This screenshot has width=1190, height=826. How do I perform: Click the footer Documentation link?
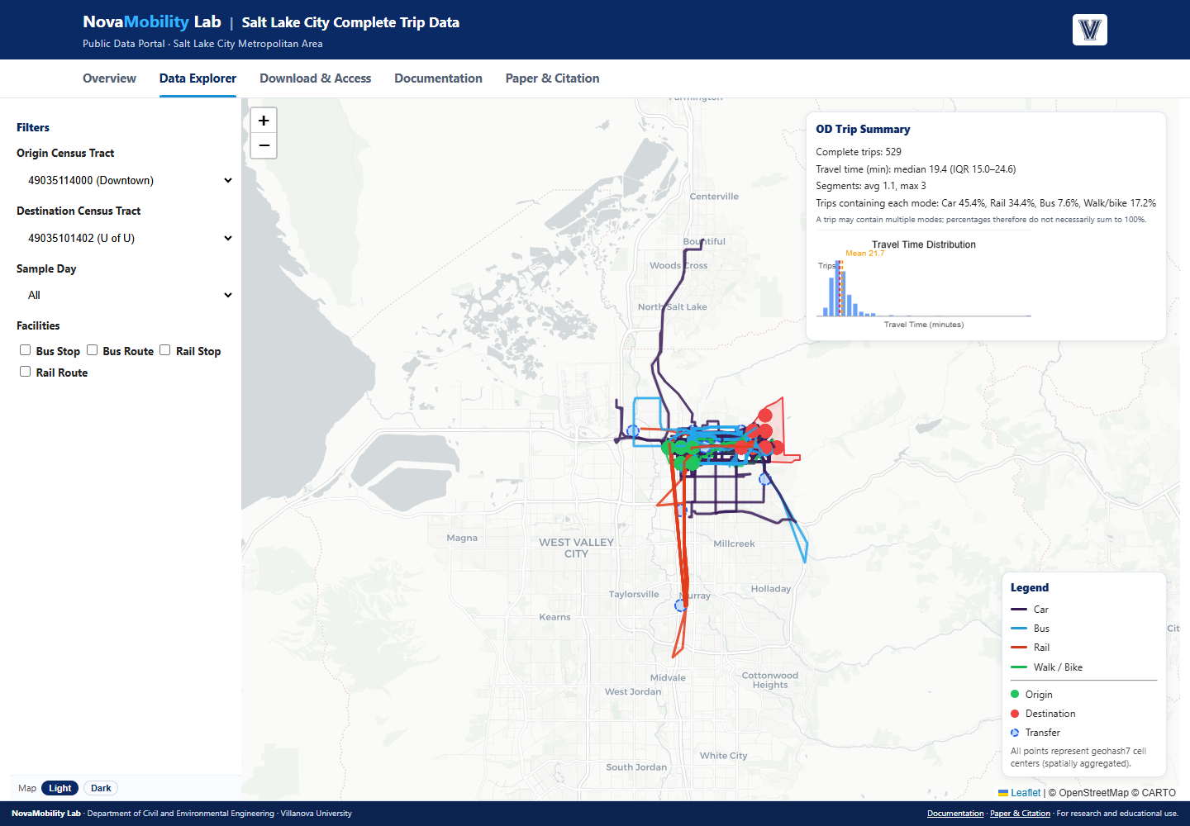[x=955, y=814]
